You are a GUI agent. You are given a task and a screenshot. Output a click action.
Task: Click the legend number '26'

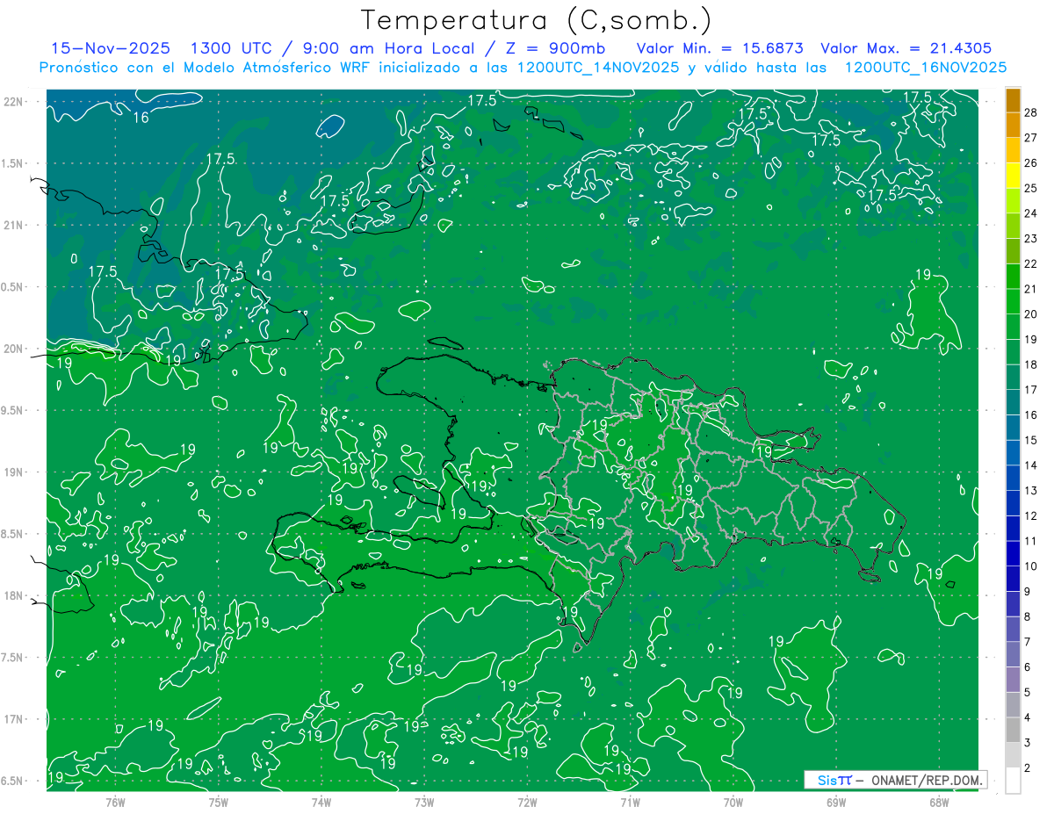click(1030, 163)
